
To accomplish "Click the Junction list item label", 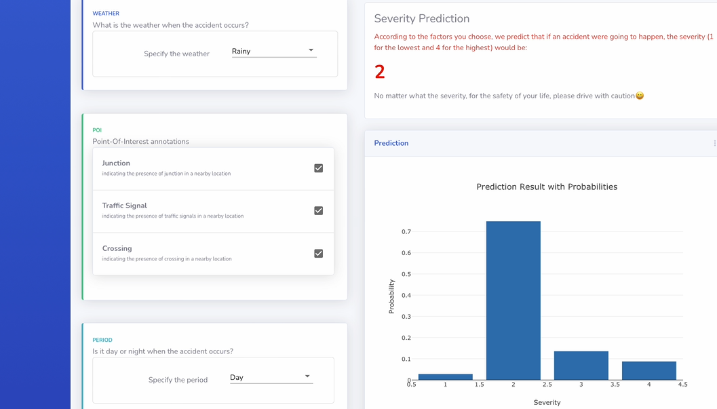I will pyautogui.click(x=116, y=163).
